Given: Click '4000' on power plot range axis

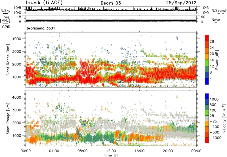Looking at the screenshot, I should pyautogui.click(x=16, y=39).
